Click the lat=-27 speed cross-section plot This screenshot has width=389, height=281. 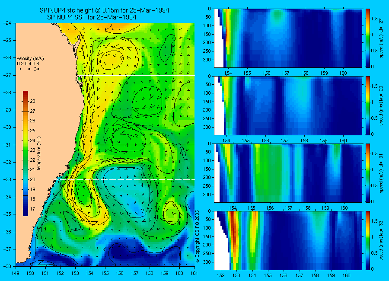point(288,38)
